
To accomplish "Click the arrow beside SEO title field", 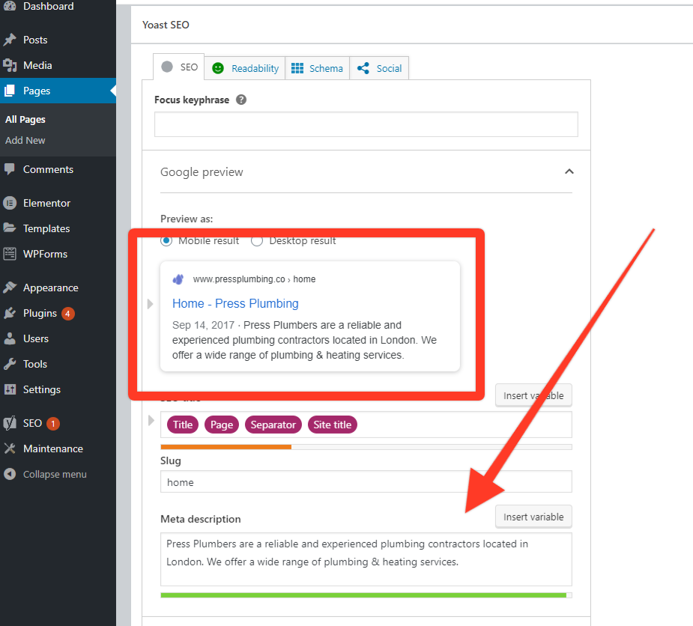I will pos(151,420).
